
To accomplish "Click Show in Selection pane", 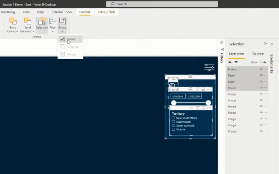I will tap(254, 62).
